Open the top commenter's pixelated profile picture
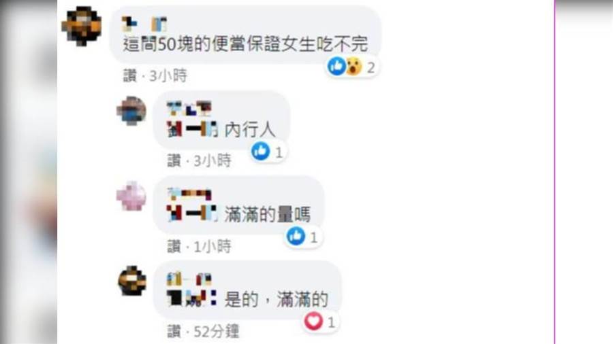 point(82,26)
